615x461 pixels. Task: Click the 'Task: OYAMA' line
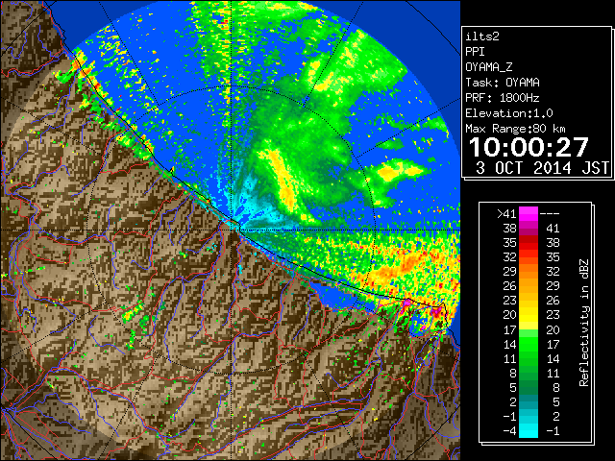[x=503, y=83]
